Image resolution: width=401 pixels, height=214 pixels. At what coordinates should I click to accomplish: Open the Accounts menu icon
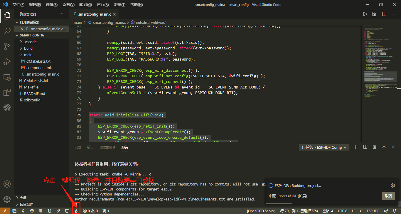point(7,184)
